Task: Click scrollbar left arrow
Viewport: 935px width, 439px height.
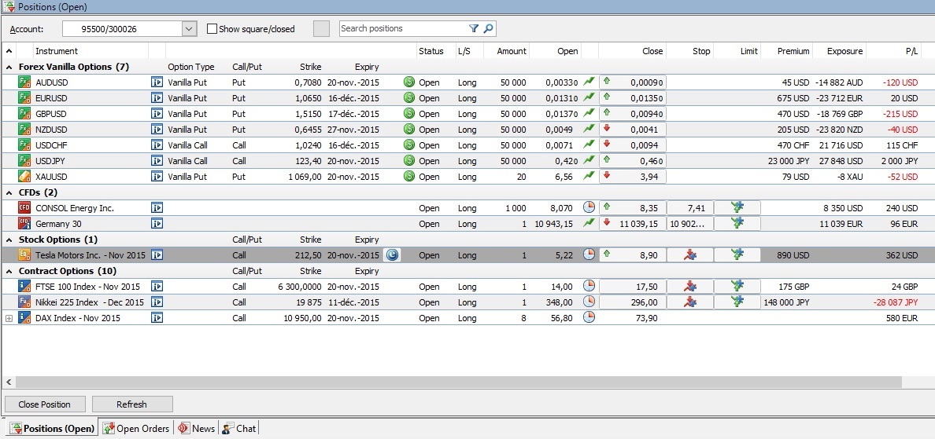Action: click(9, 382)
